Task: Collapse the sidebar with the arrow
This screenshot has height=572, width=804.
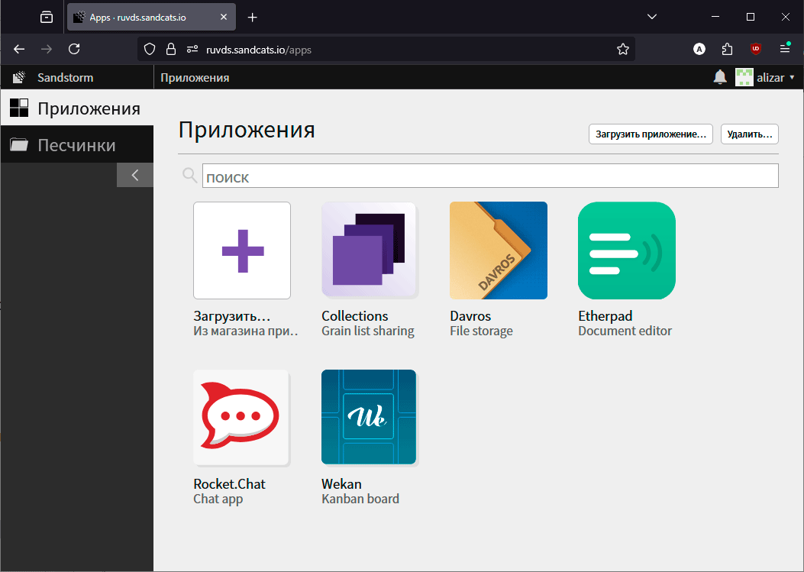Action: [135, 175]
